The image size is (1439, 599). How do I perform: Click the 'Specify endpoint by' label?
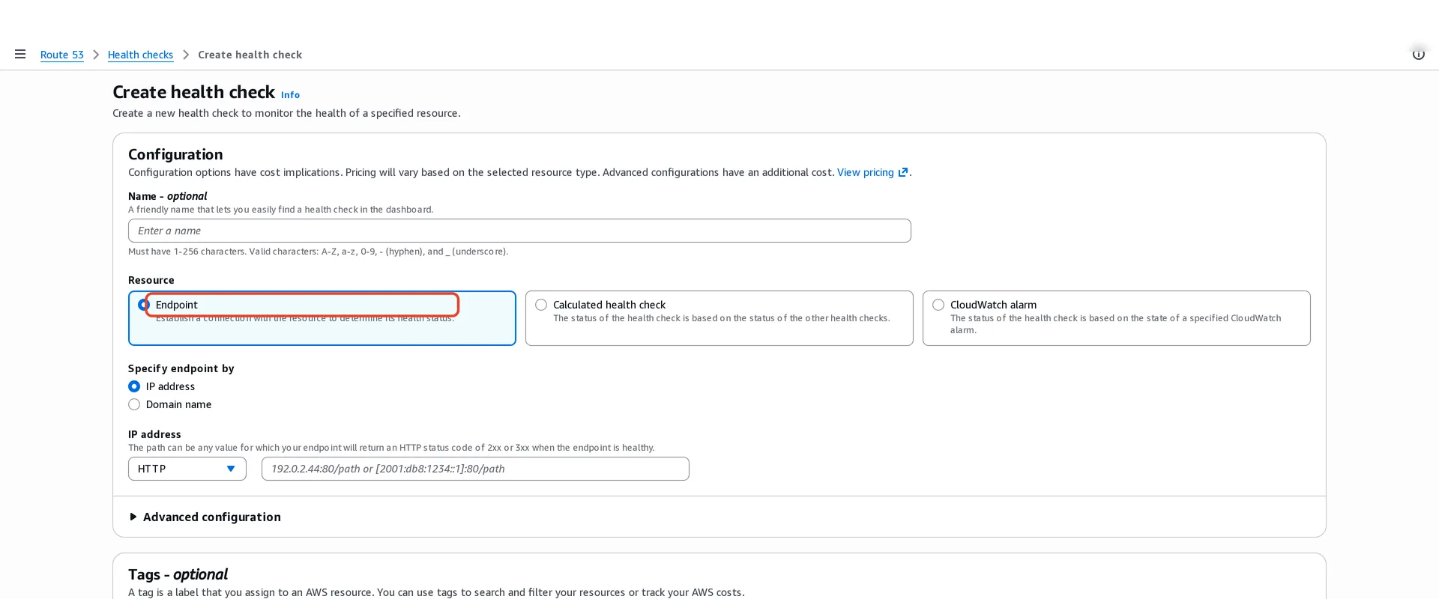pyautogui.click(x=181, y=368)
